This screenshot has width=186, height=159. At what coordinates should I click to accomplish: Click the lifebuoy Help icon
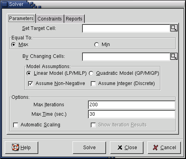click(15, 147)
